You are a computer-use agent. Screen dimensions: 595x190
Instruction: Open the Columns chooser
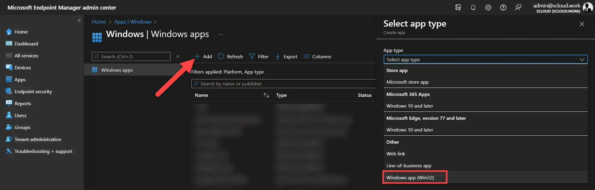click(x=317, y=56)
